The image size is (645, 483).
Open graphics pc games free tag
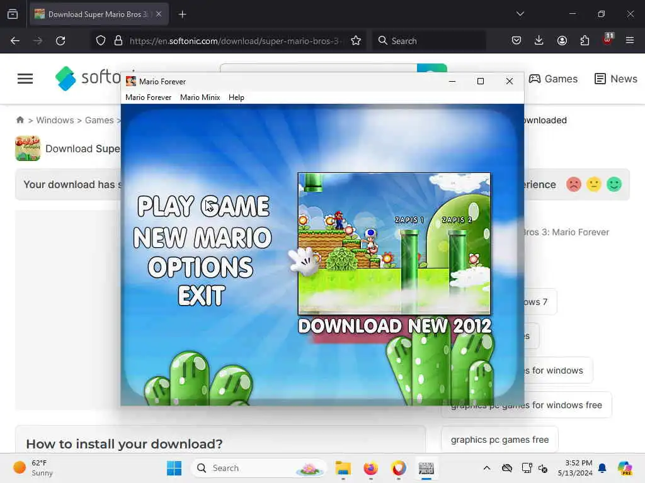click(x=499, y=440)
